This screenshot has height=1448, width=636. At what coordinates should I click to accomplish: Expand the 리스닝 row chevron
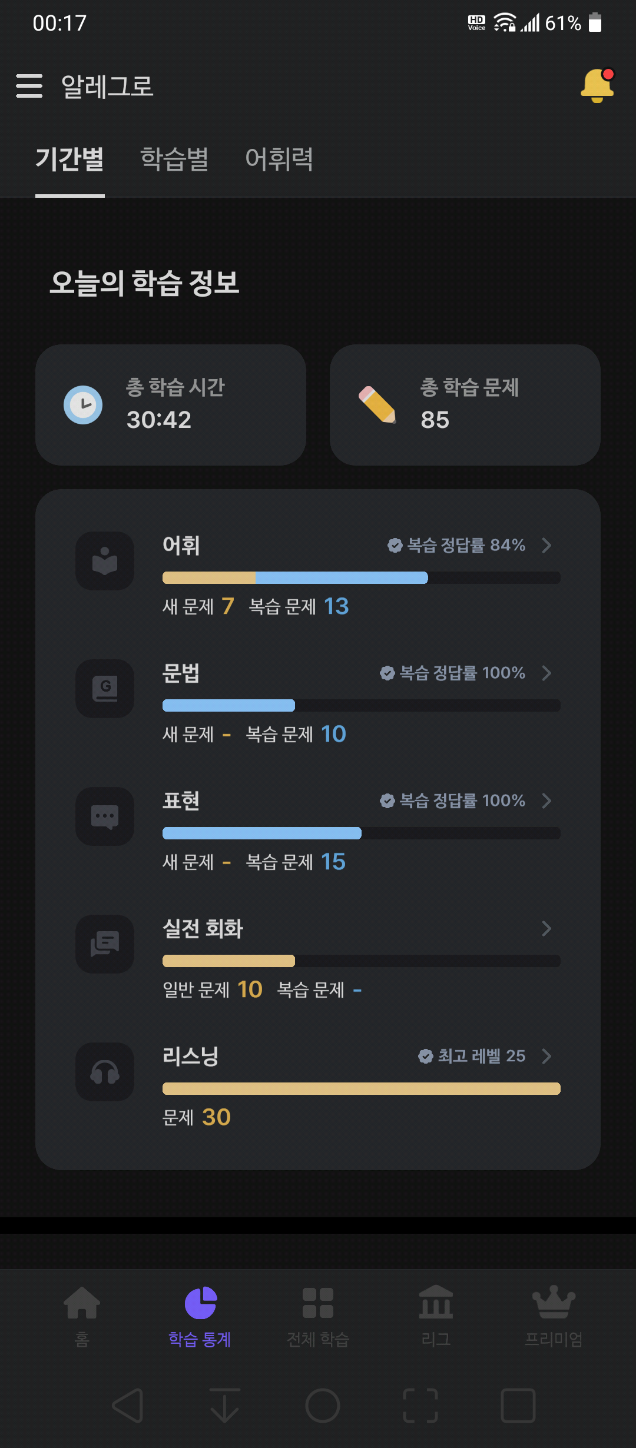click(546, 1056)
